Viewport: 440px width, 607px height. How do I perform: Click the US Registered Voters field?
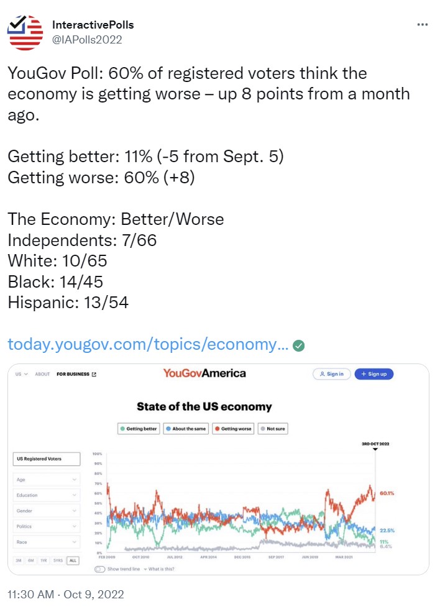click(x=47, y=459)
